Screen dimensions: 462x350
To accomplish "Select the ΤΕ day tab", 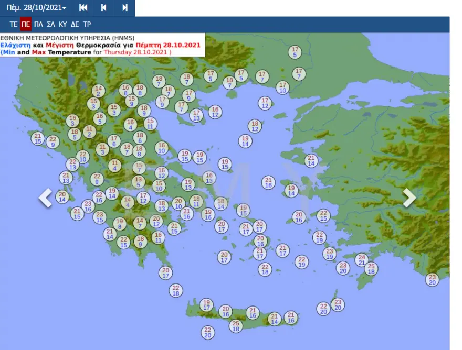I will point(14,25).
